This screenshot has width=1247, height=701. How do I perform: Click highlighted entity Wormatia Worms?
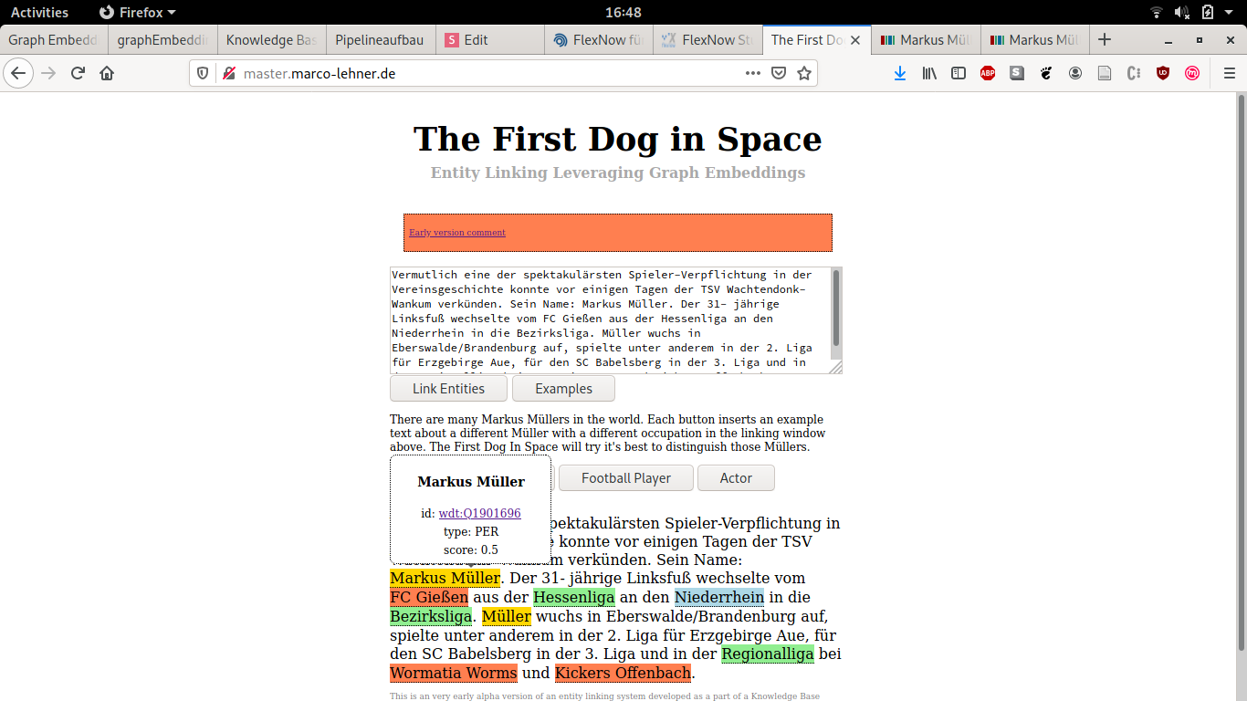454,673
